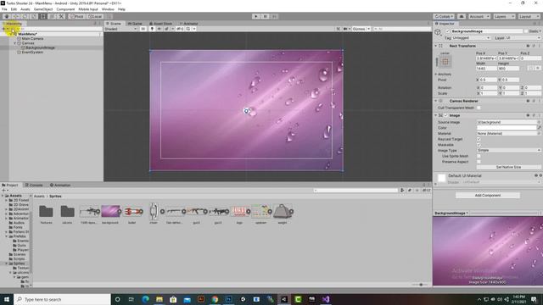Viewport: 543px width, 305px height.
Task: Open the File menu
Action: click(4, 9)
